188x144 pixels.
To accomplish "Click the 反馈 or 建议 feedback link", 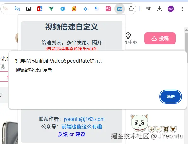I will 72,134.
